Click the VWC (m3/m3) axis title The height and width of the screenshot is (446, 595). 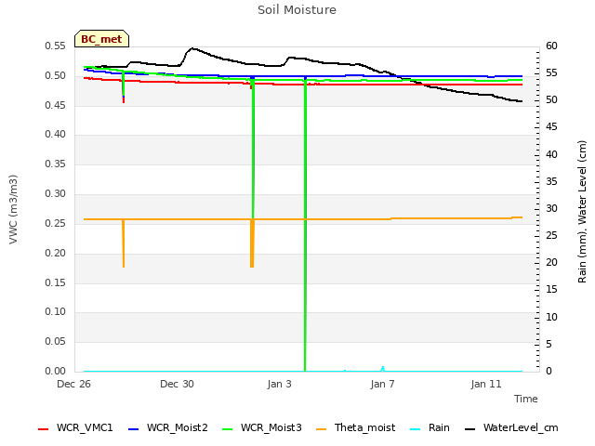[x=13, y=209]
